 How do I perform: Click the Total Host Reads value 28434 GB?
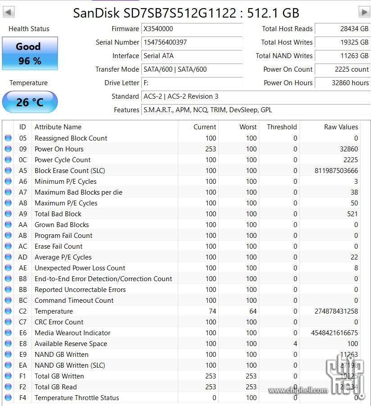point(343,29)
